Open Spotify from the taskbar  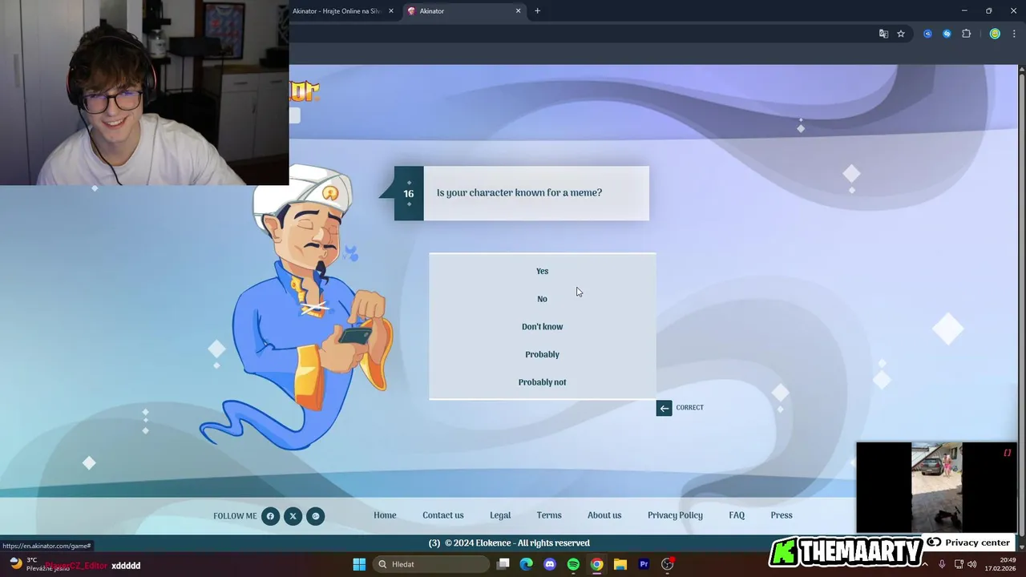[x=573, y=564]
